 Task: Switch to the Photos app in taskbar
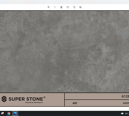tap(15, 113)
